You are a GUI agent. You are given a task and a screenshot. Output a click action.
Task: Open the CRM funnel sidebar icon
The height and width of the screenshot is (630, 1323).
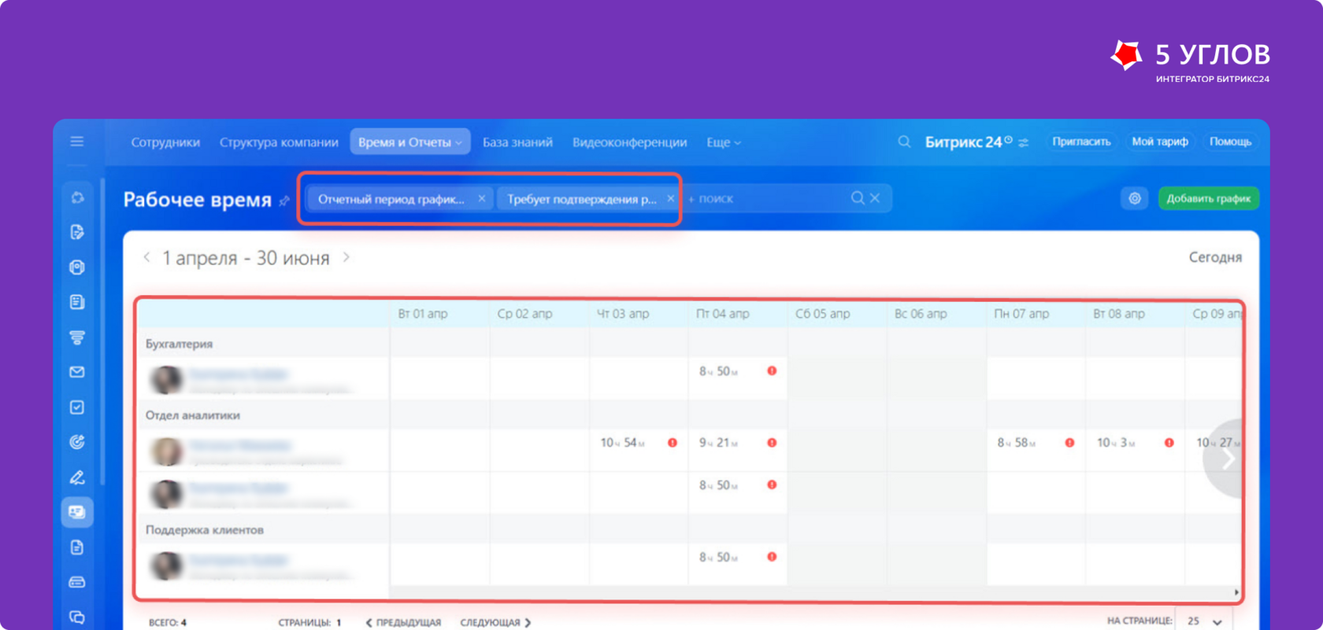[76, 337]
